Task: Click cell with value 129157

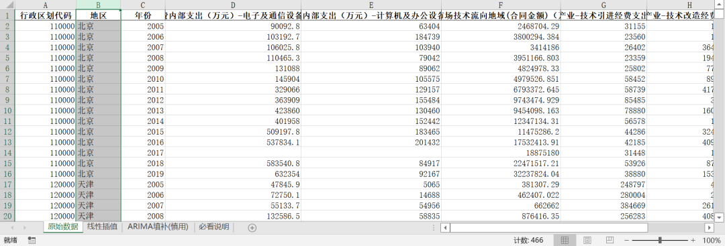Action: (x=371, y=90)
